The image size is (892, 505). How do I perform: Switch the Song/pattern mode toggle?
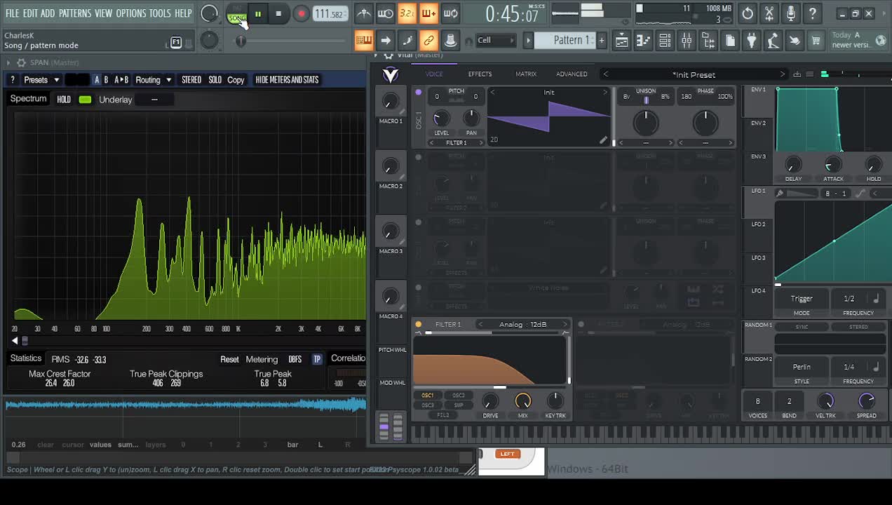click(237, 14)
